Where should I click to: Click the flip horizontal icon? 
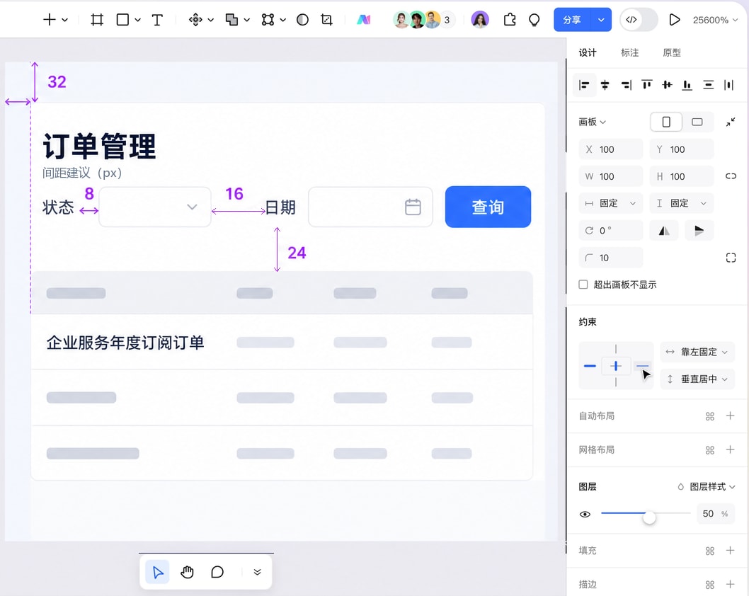(x=664, y=231)
